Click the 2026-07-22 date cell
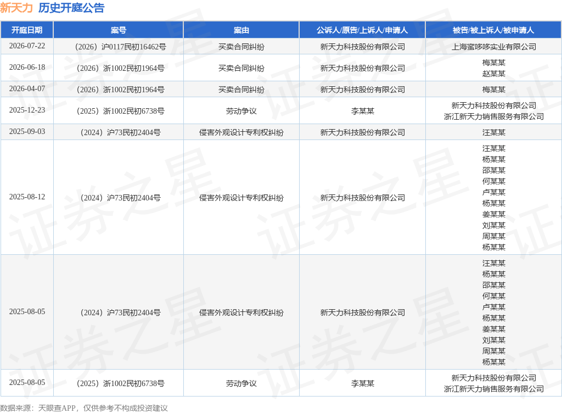This screenshot has width=562, height=413. (27, 46)
